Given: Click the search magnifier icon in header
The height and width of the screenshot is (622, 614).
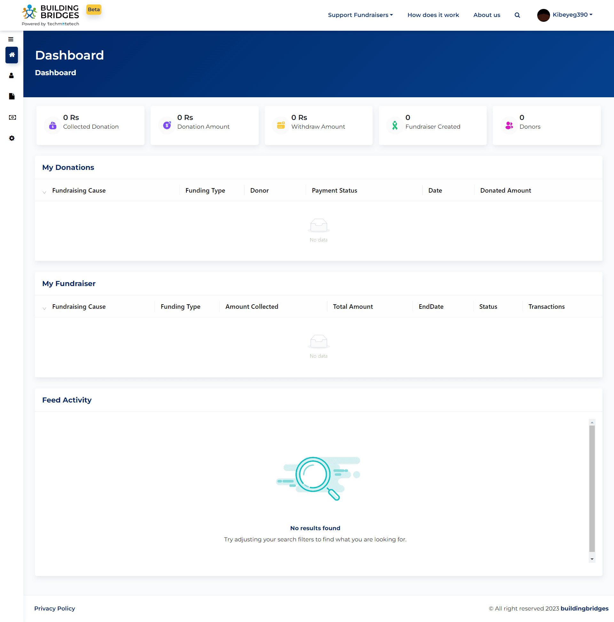Looking at the screenshot, I should pos(517,15).
